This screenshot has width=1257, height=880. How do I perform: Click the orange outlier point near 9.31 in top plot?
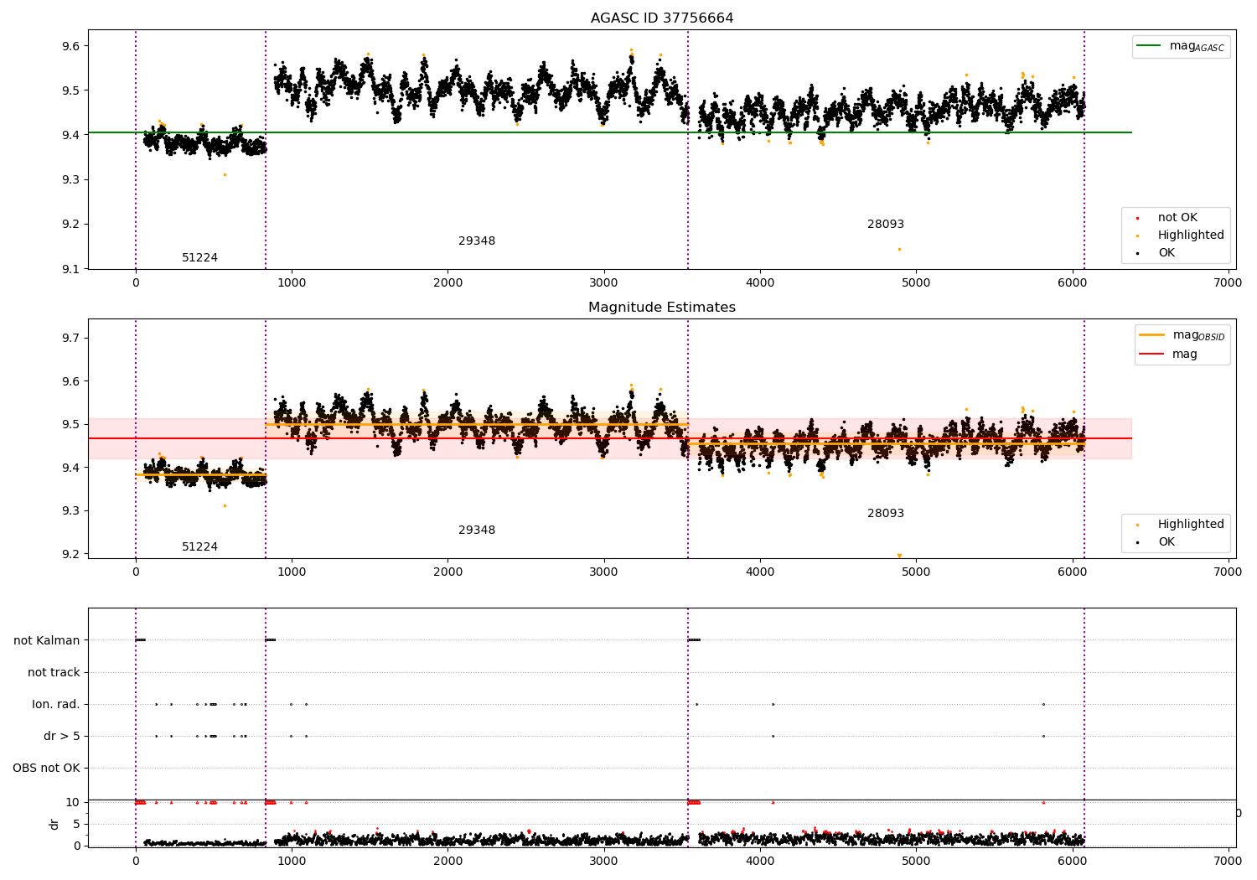[x=225, y=174]
